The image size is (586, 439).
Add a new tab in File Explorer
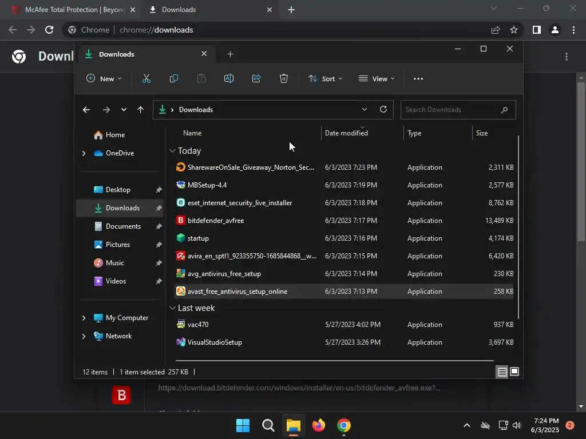point(230,54)
